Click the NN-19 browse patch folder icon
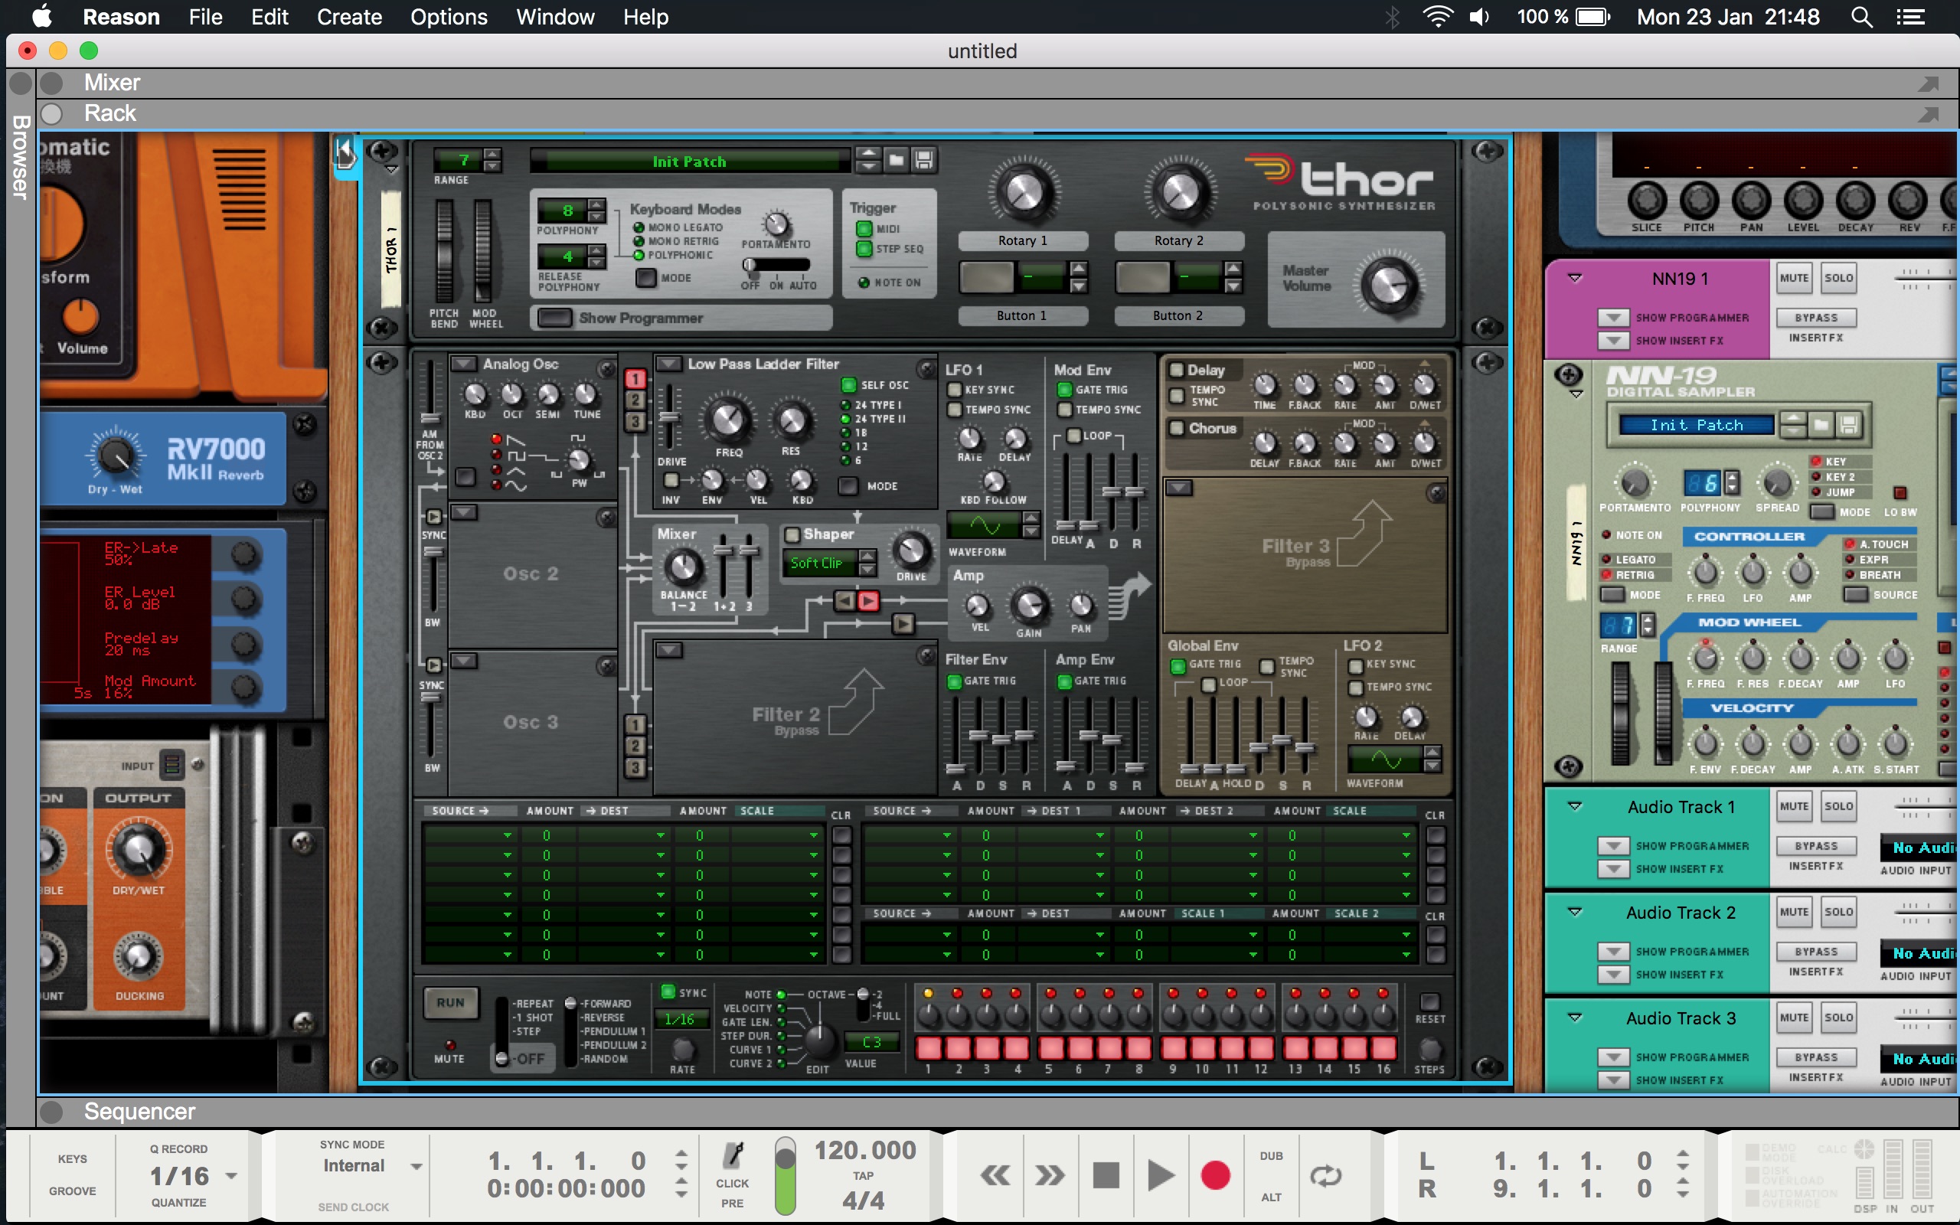This screenshot has height=1225, width=1960. point(1821,424)
